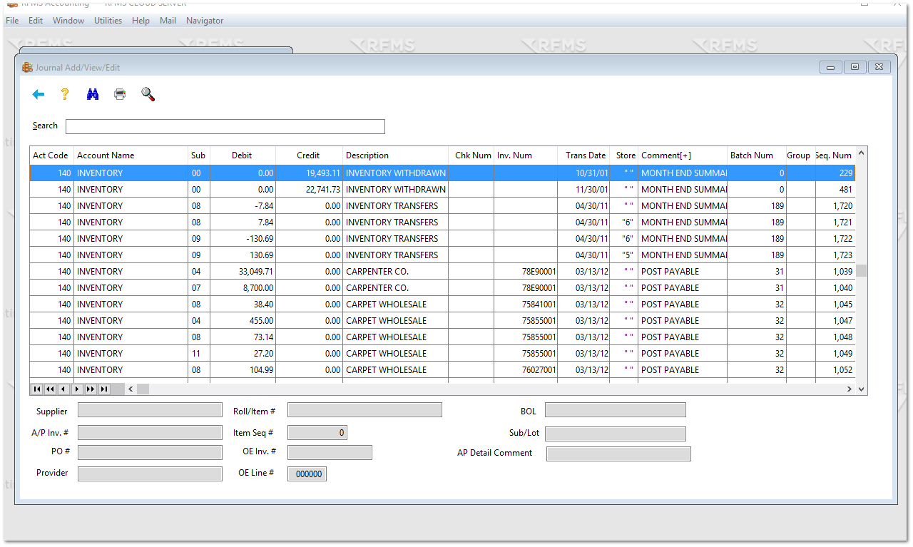This screenshot has width=913, height=547.
Task: Click the Item Seq # field
Action: (317, 432)
